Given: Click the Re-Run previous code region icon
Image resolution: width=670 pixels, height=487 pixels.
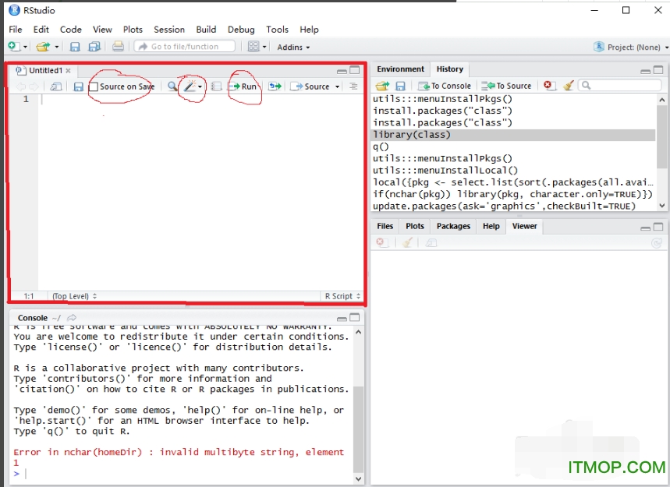Looking at the screenshot, I should point(273,86).
